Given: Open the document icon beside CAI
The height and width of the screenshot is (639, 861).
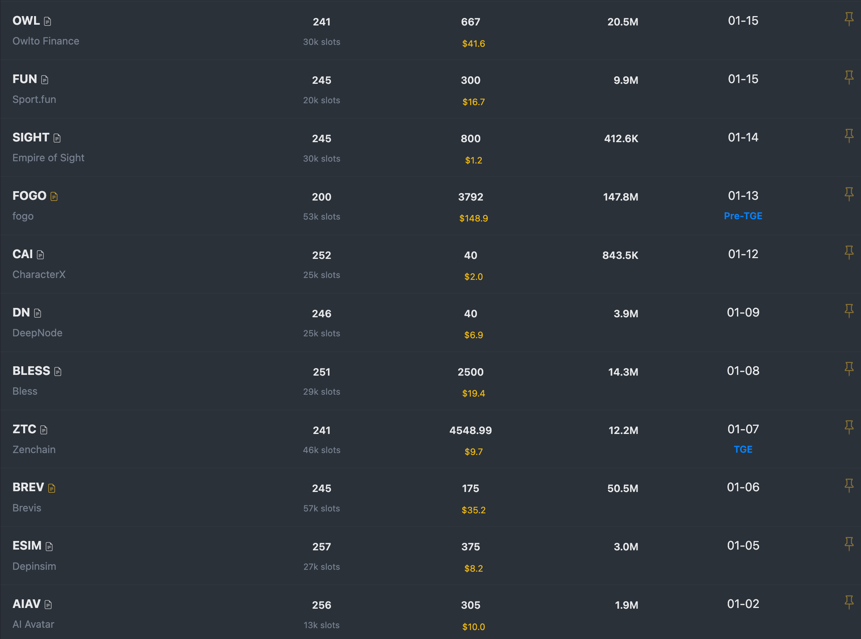Looking at the screenshot, I should click(x=41, y=254).
